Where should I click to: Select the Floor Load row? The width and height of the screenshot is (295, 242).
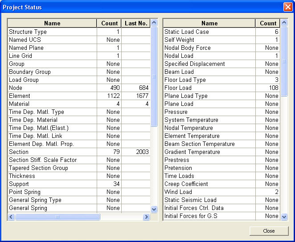click(x=209, y=88)
